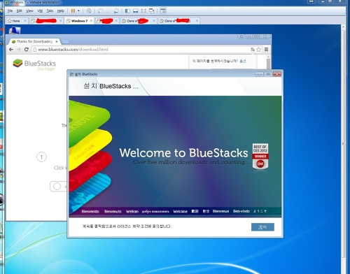
Task: Click the blue continue button in installer
Action: 262,227
